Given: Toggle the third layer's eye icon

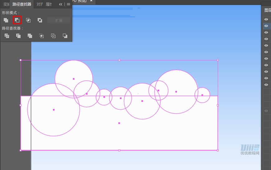Looking at the screenshot, I should click(266, 32).
